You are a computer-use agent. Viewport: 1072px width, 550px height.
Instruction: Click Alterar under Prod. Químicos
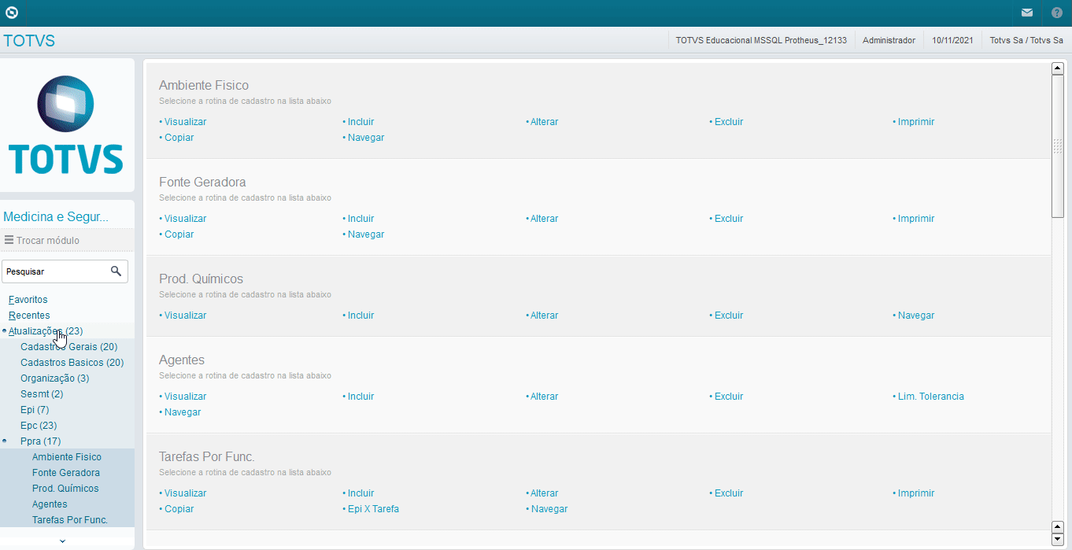544,316
